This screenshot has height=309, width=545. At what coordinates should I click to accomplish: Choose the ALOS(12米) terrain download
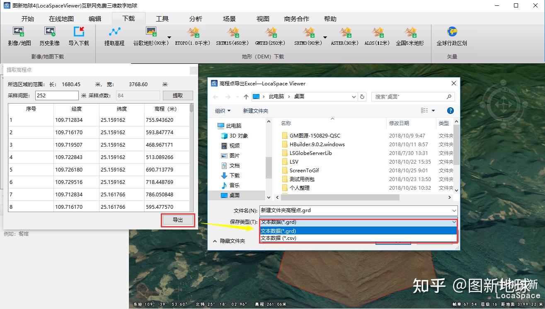coord(377,36)
